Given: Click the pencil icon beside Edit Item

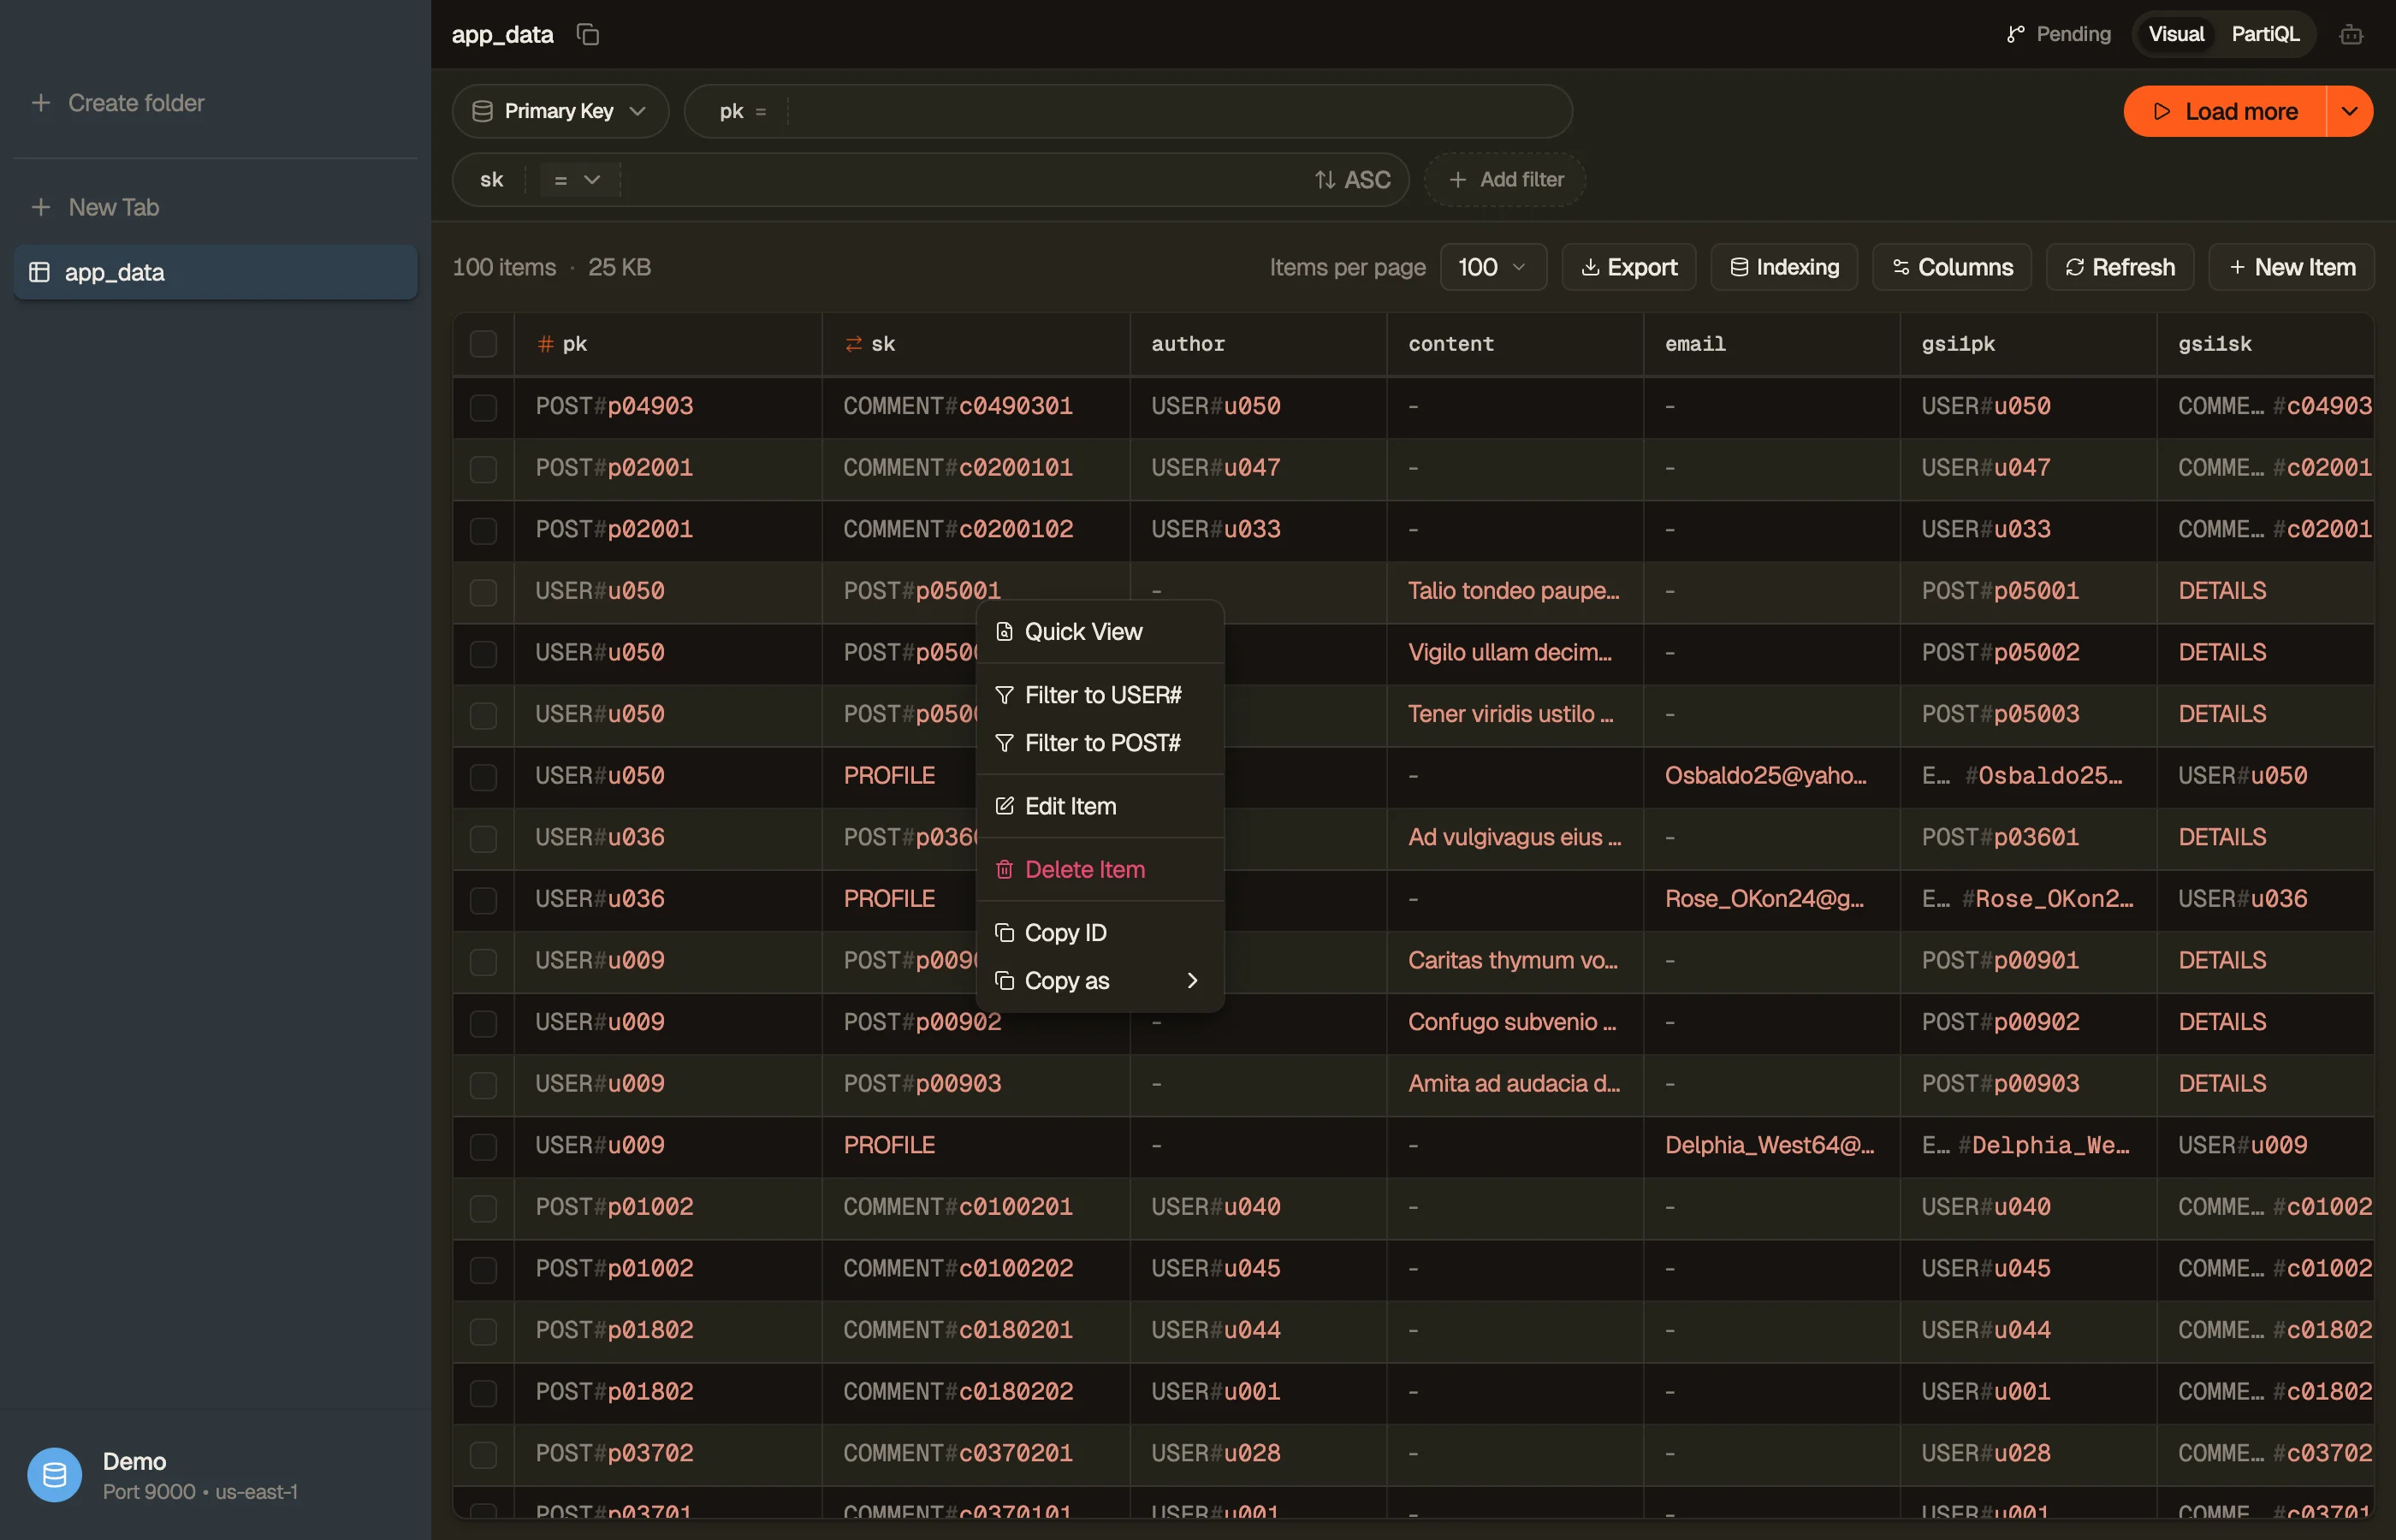Looking at the screenshot, I should [1004, 806].
